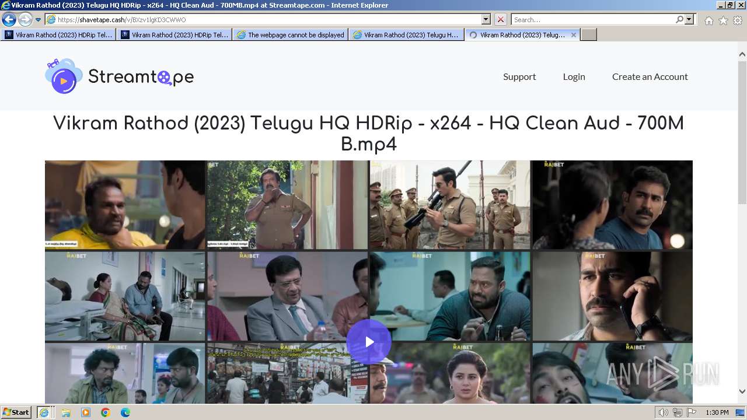The height and width of the screenshot is (420, 747).
Task: Restore down the IE window
Action: pyautogui.click(x=729, y=5)
